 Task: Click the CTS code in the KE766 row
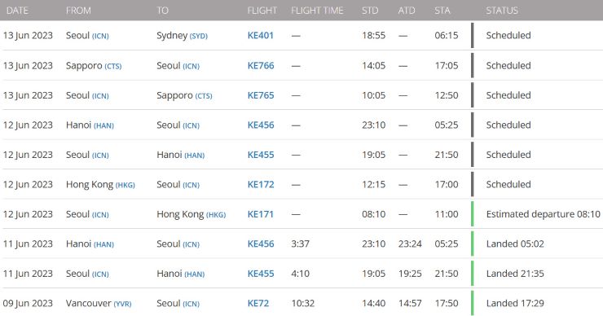coord(113,66)
